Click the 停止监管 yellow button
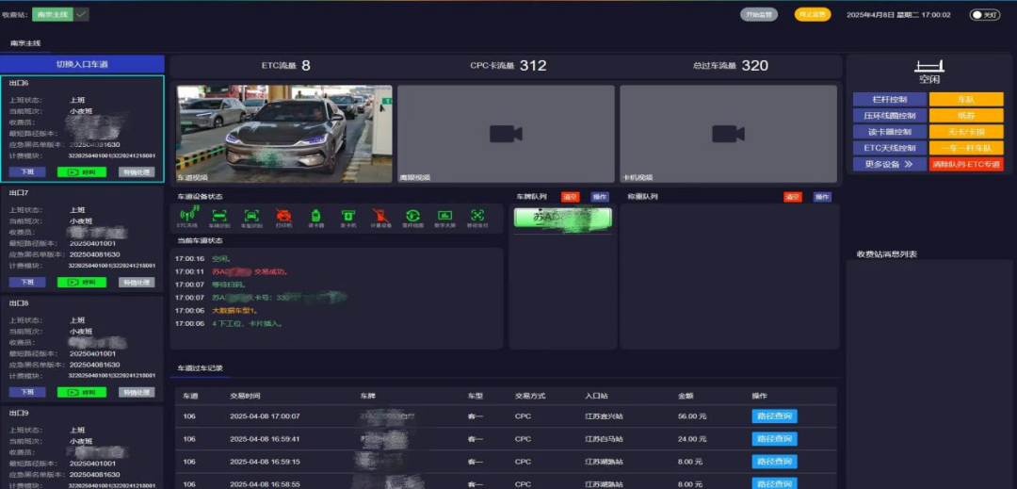The image size is (1017, 489). click(812, 14)
